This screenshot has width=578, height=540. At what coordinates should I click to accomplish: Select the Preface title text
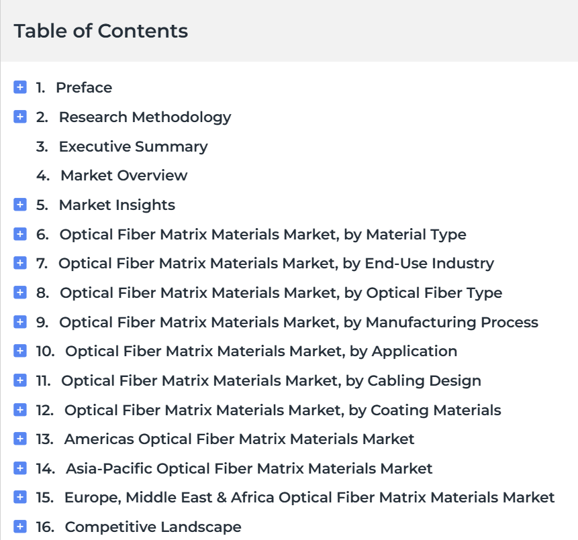click(84, 87)
